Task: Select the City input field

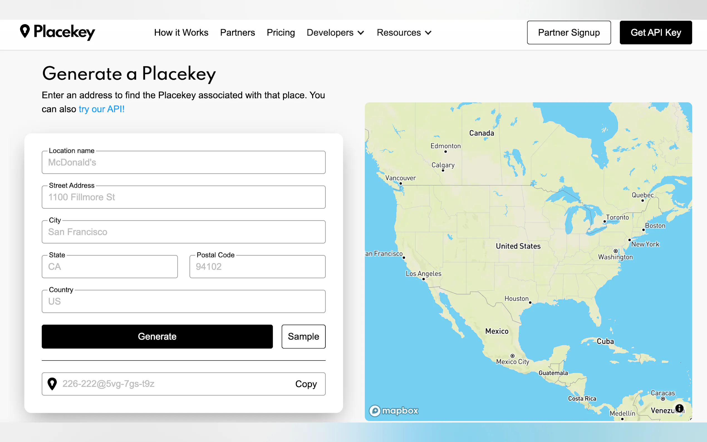Action: (183, 232)
